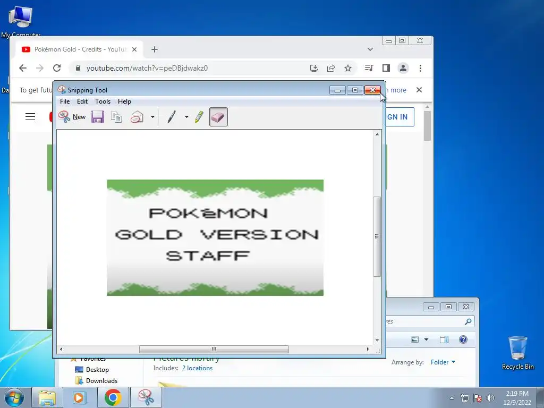This screenshot has height=408, width=544.
Task: Open the Windows Start menu
Action: tap(14, 397)
